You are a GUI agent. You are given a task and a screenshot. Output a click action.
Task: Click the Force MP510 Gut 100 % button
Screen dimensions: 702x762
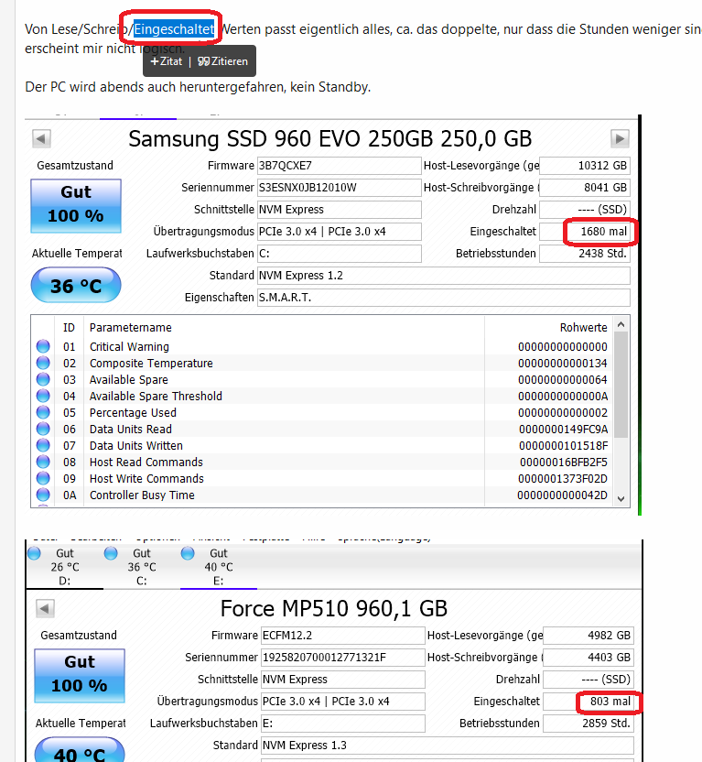[x=80, y=676]
